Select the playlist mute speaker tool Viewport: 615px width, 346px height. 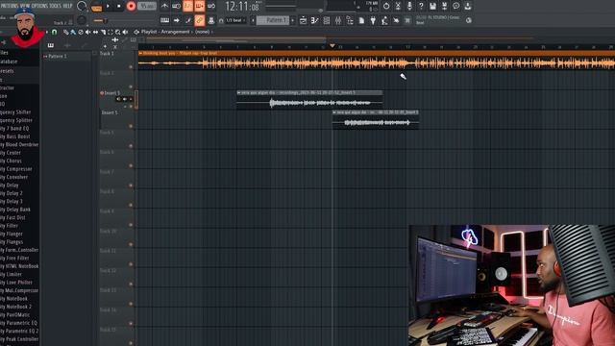pos(87,32)
